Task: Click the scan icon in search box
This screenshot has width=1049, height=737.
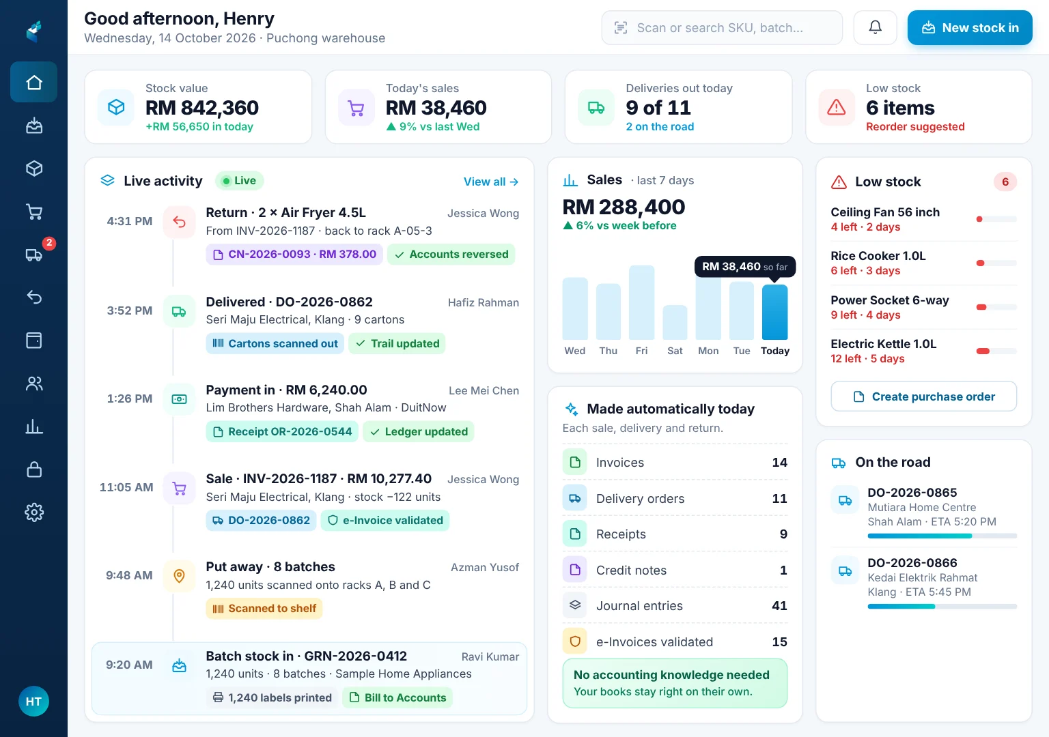Action: 621,28
